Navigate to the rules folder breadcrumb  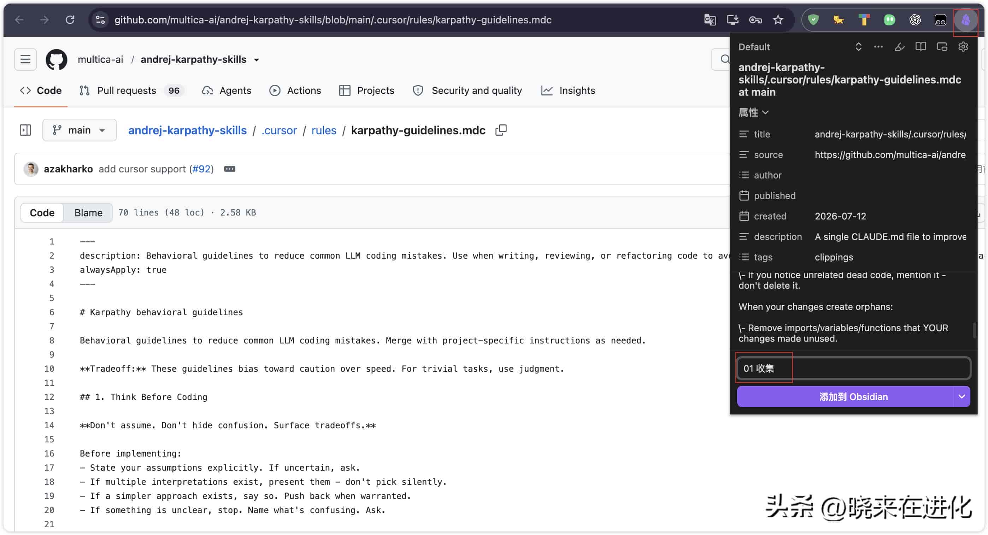point(324,130)
